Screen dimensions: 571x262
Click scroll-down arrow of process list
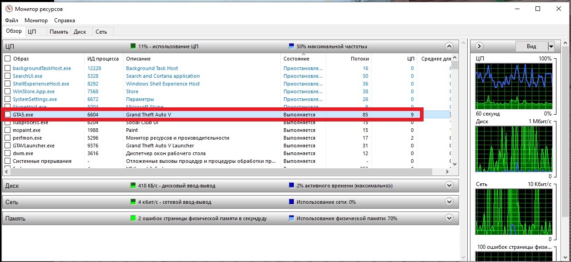point(455,164)
